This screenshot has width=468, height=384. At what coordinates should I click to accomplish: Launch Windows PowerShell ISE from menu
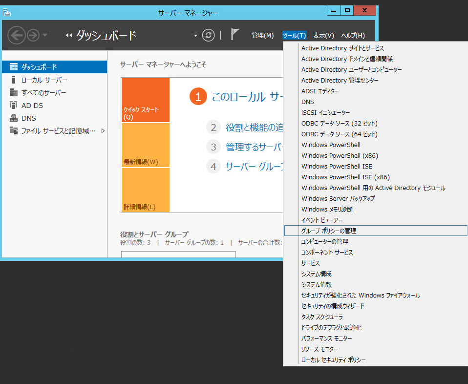[x=337, y=166]
